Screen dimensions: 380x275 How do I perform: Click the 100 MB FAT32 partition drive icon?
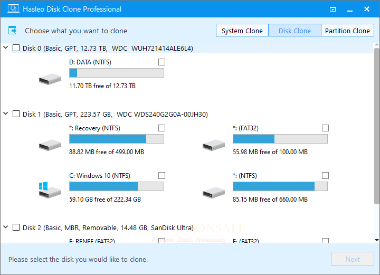pos(214,145)
